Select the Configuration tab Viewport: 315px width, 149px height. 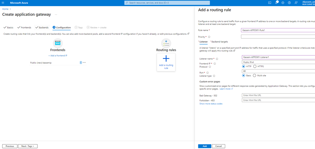click(62, 27)
